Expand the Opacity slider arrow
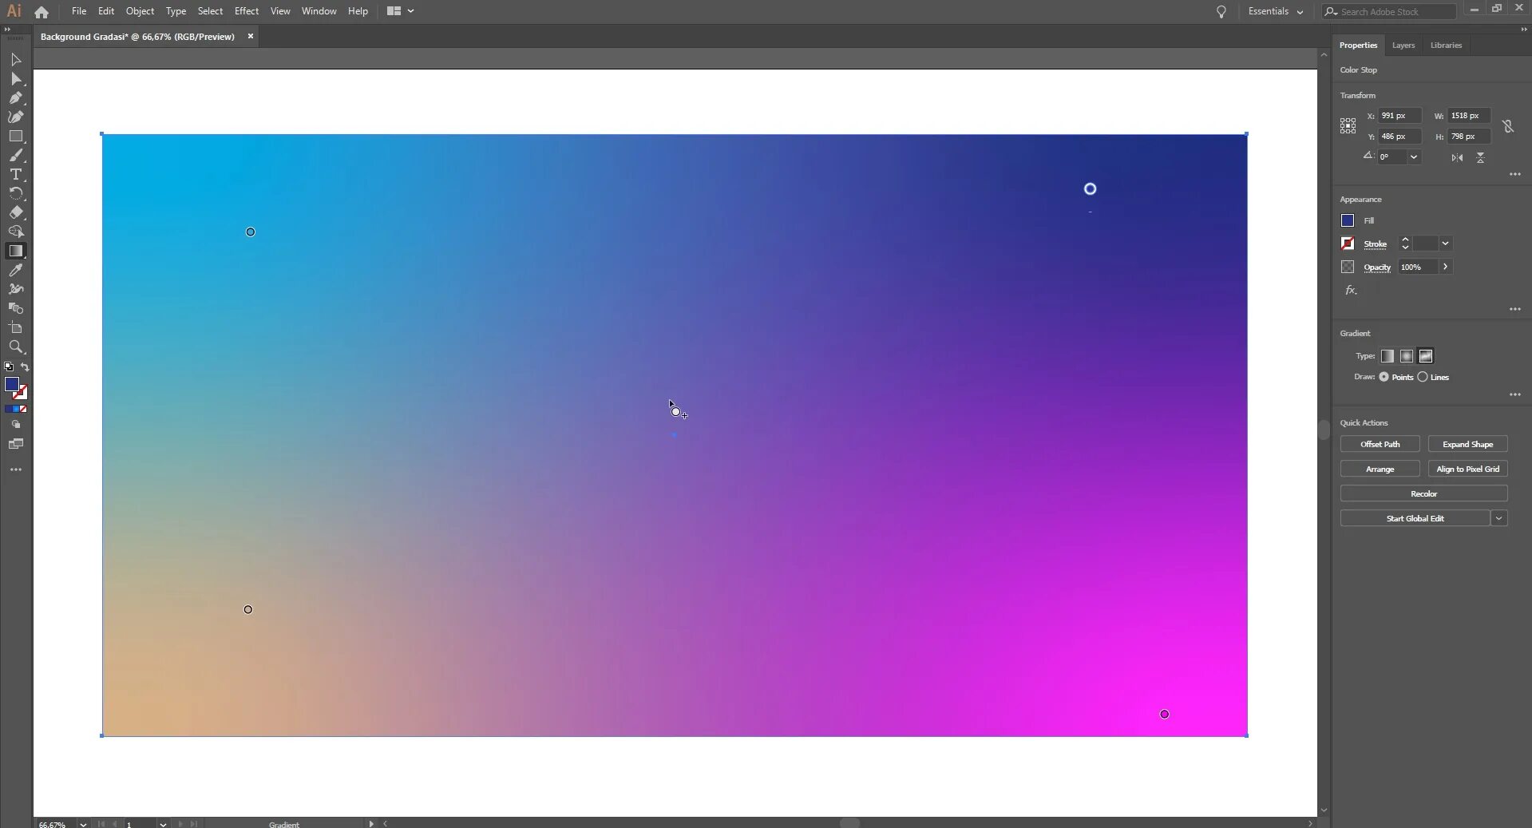The height and width of the screenshot is (828, 1532). coord(1445,267)
